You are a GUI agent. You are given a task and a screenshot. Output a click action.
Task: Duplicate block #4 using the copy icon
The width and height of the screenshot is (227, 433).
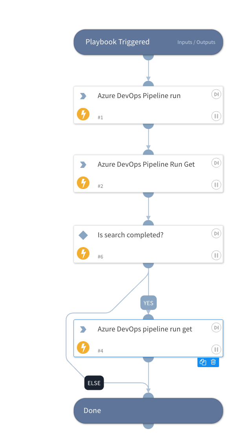(203, 362)
